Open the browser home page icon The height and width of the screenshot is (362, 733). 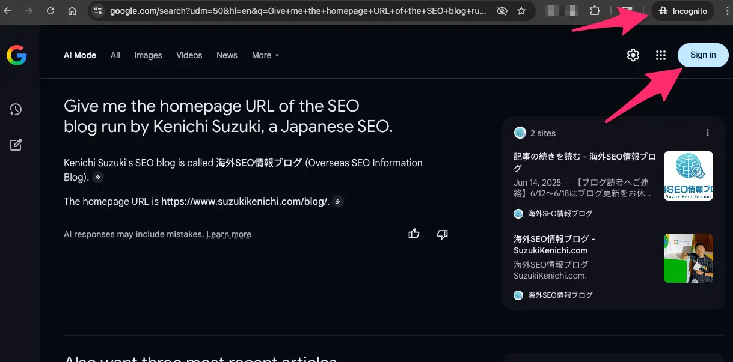tap(72, 11)
